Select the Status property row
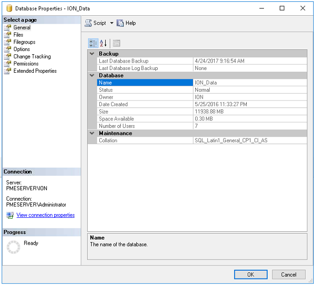The width and height of the screenshot is (314, 285). pyautogui.click(x=202, y=89)
